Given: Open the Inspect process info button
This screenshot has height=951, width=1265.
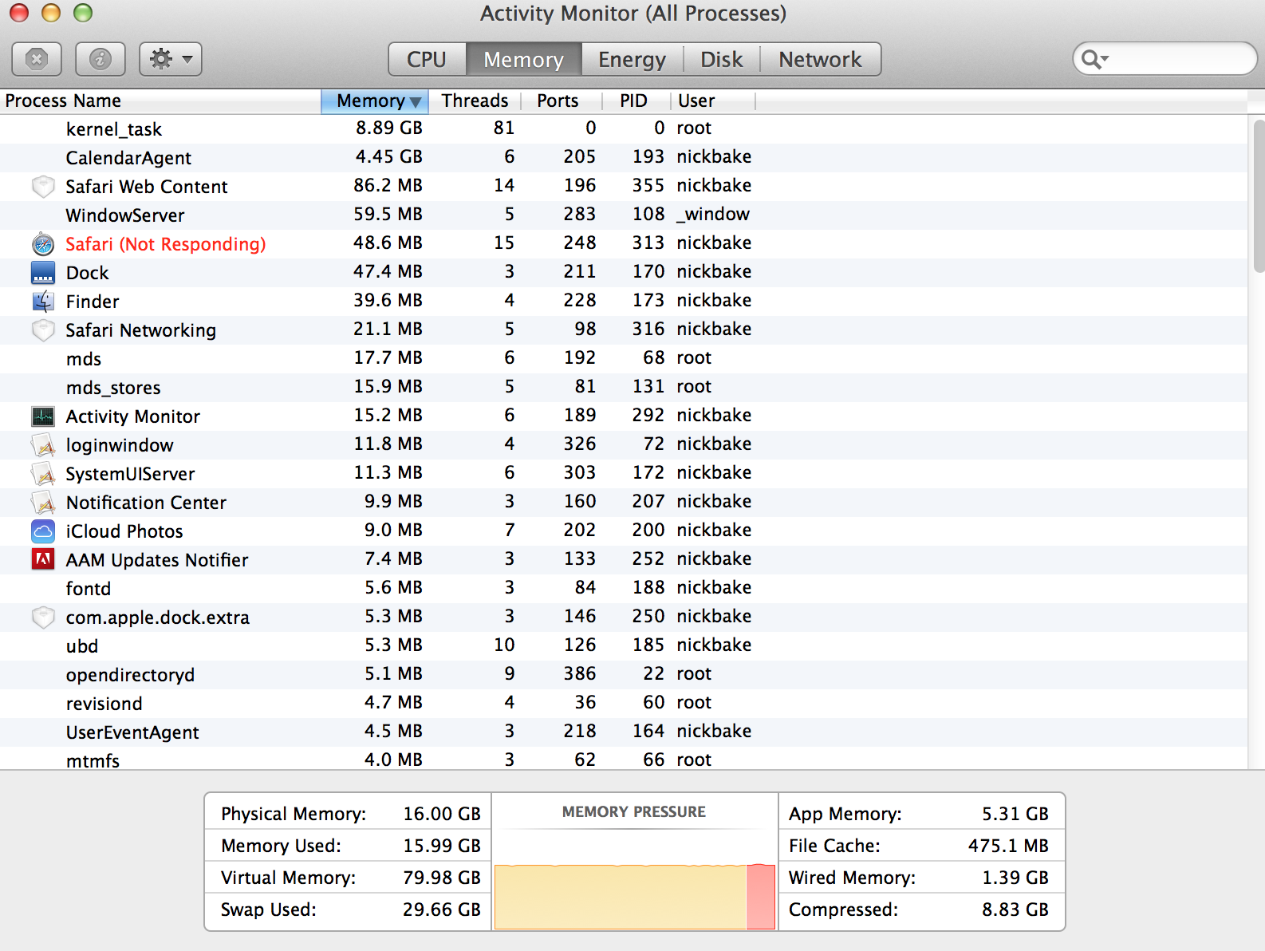Looking at the screenshot, I should [x=100, y=59].
